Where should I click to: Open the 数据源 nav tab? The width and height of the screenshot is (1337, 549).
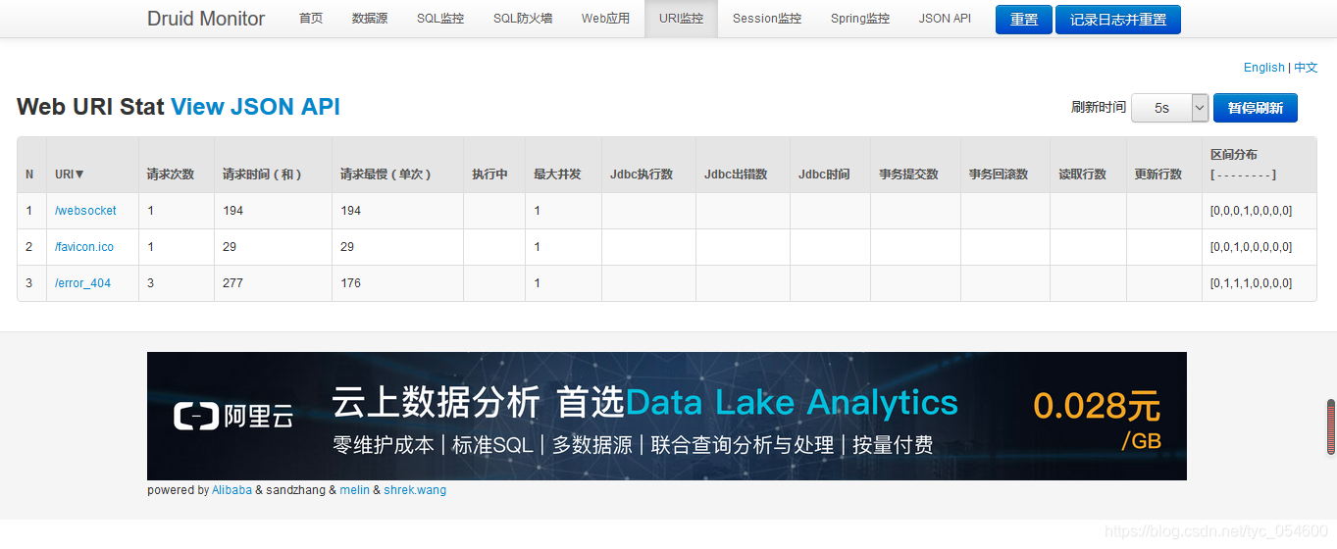[370, 19]
